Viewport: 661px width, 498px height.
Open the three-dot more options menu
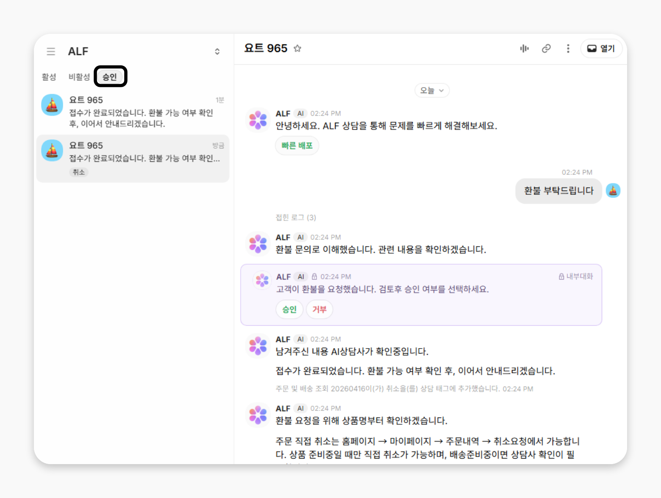point(568,48)
